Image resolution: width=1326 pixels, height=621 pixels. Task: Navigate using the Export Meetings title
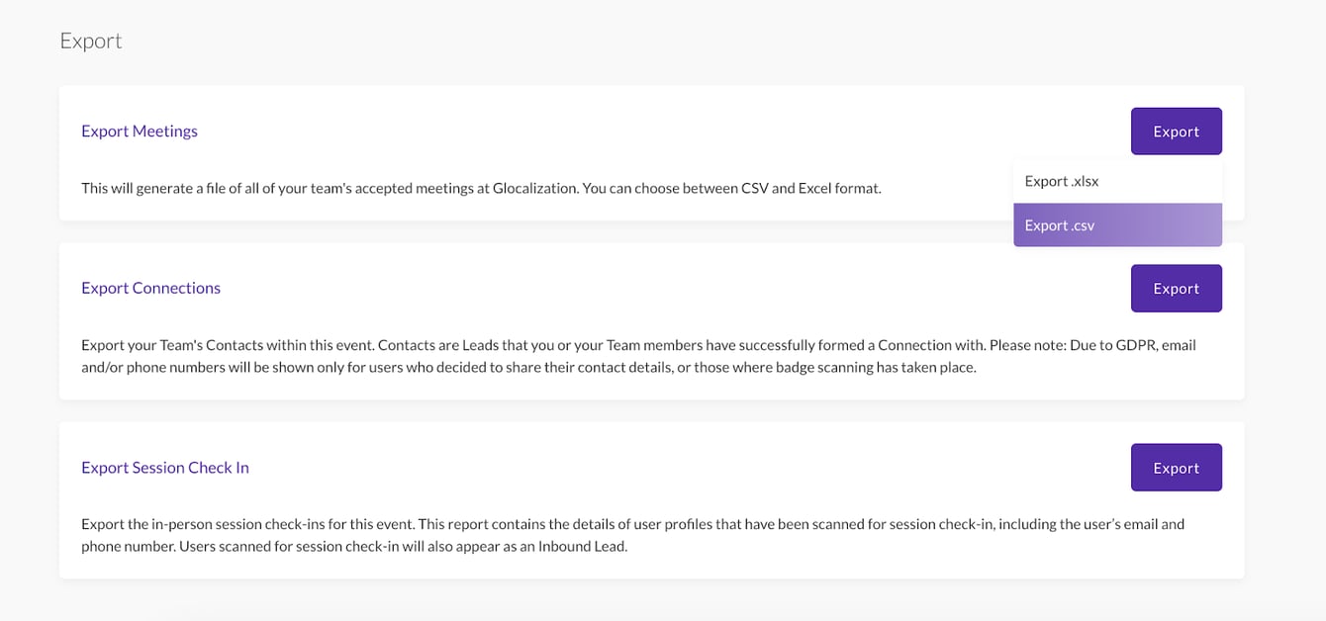coord(139,131)
